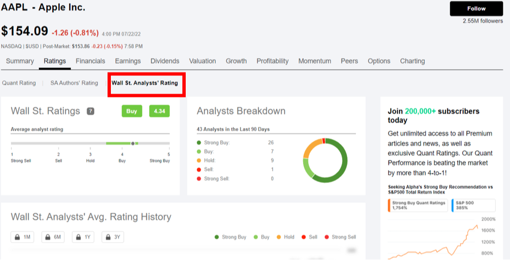This screenshot has height=262, width=510.
Task: Toggle Buy series in history legend
Action: click(262, 237)
